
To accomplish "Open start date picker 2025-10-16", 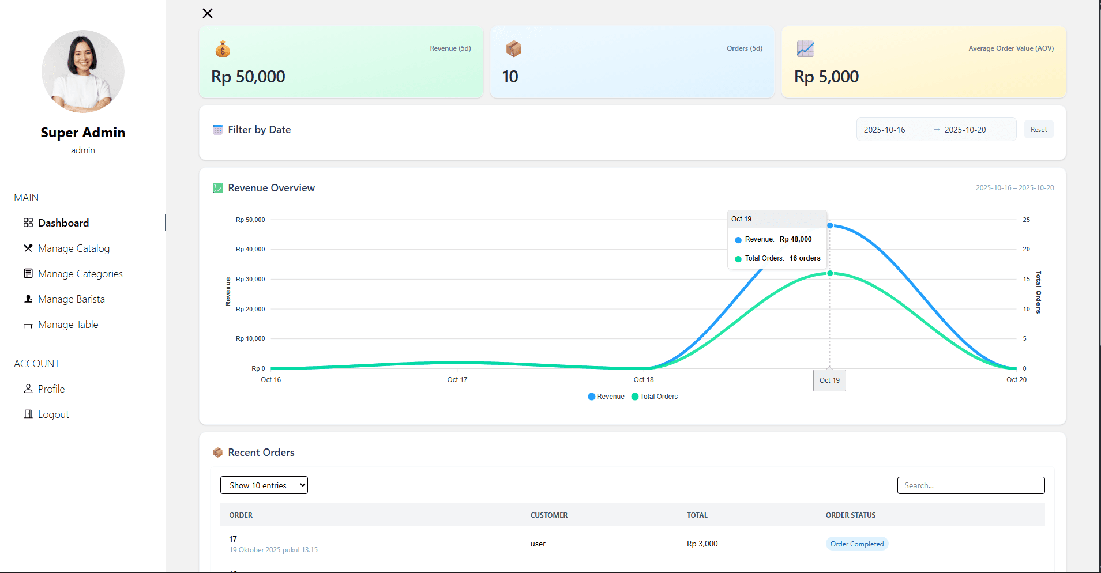I will (884, 130).
